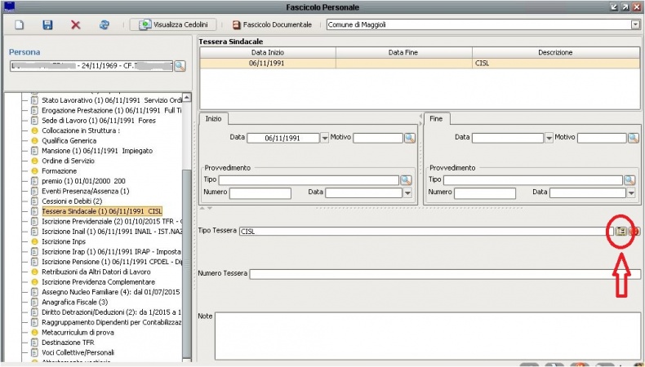Screen dimensions: 645x367
Task: Save the record with floppy disk icon
Action: pyautogui.click(x=47, y=25)
